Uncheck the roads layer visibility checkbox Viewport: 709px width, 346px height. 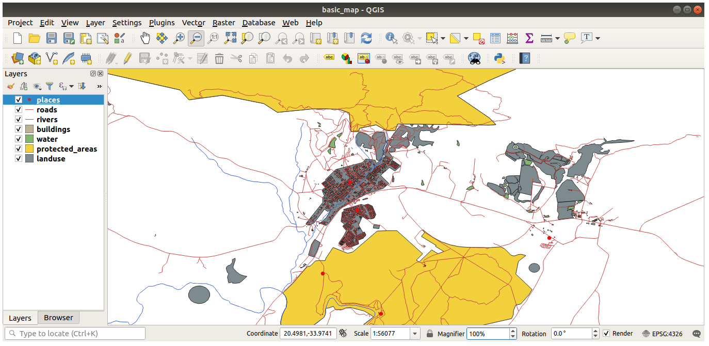19,110
